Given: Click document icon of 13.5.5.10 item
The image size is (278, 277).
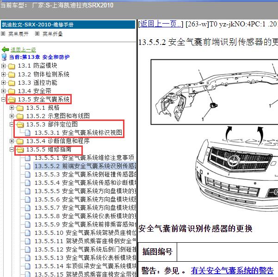Looking at the screenshot, I should coord(28,233).
